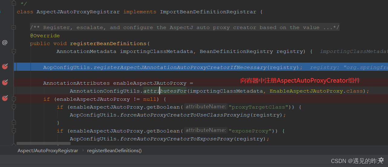
Task: Click ImportBeanDefinitionRegistrar in class declaration
Action: (x=208, y=12)
